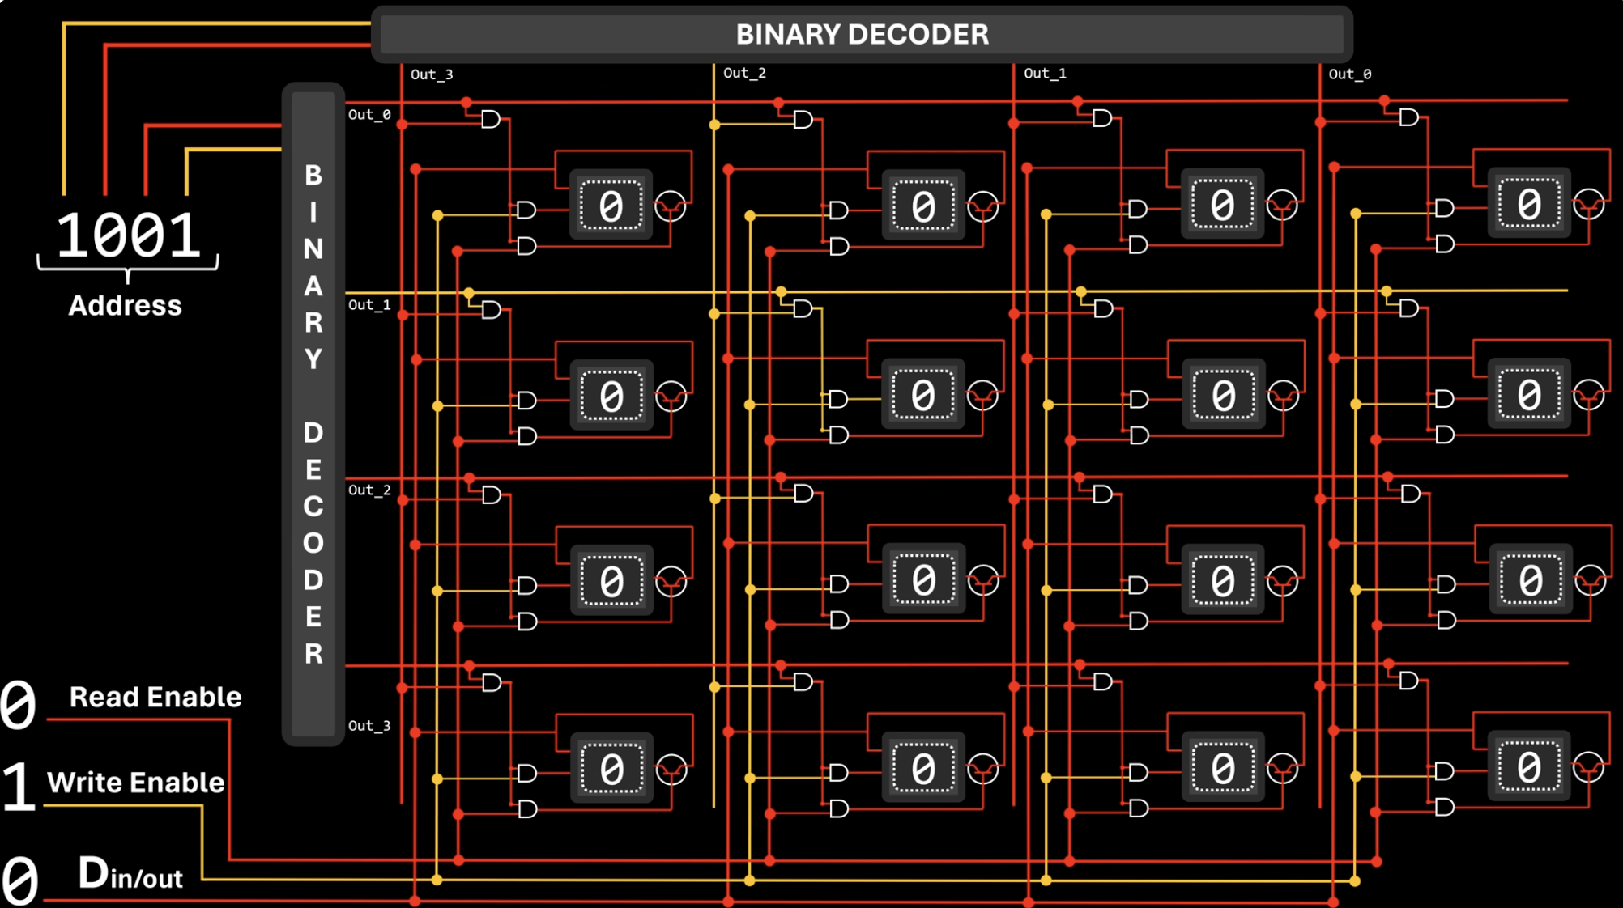Viewport: 1623px width, 908px height.
Task: Select the address value 1001
Action: (128, 235)
